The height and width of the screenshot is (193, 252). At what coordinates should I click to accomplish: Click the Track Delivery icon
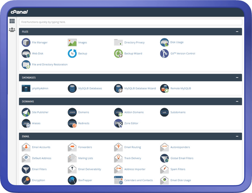tap(118, 158)
